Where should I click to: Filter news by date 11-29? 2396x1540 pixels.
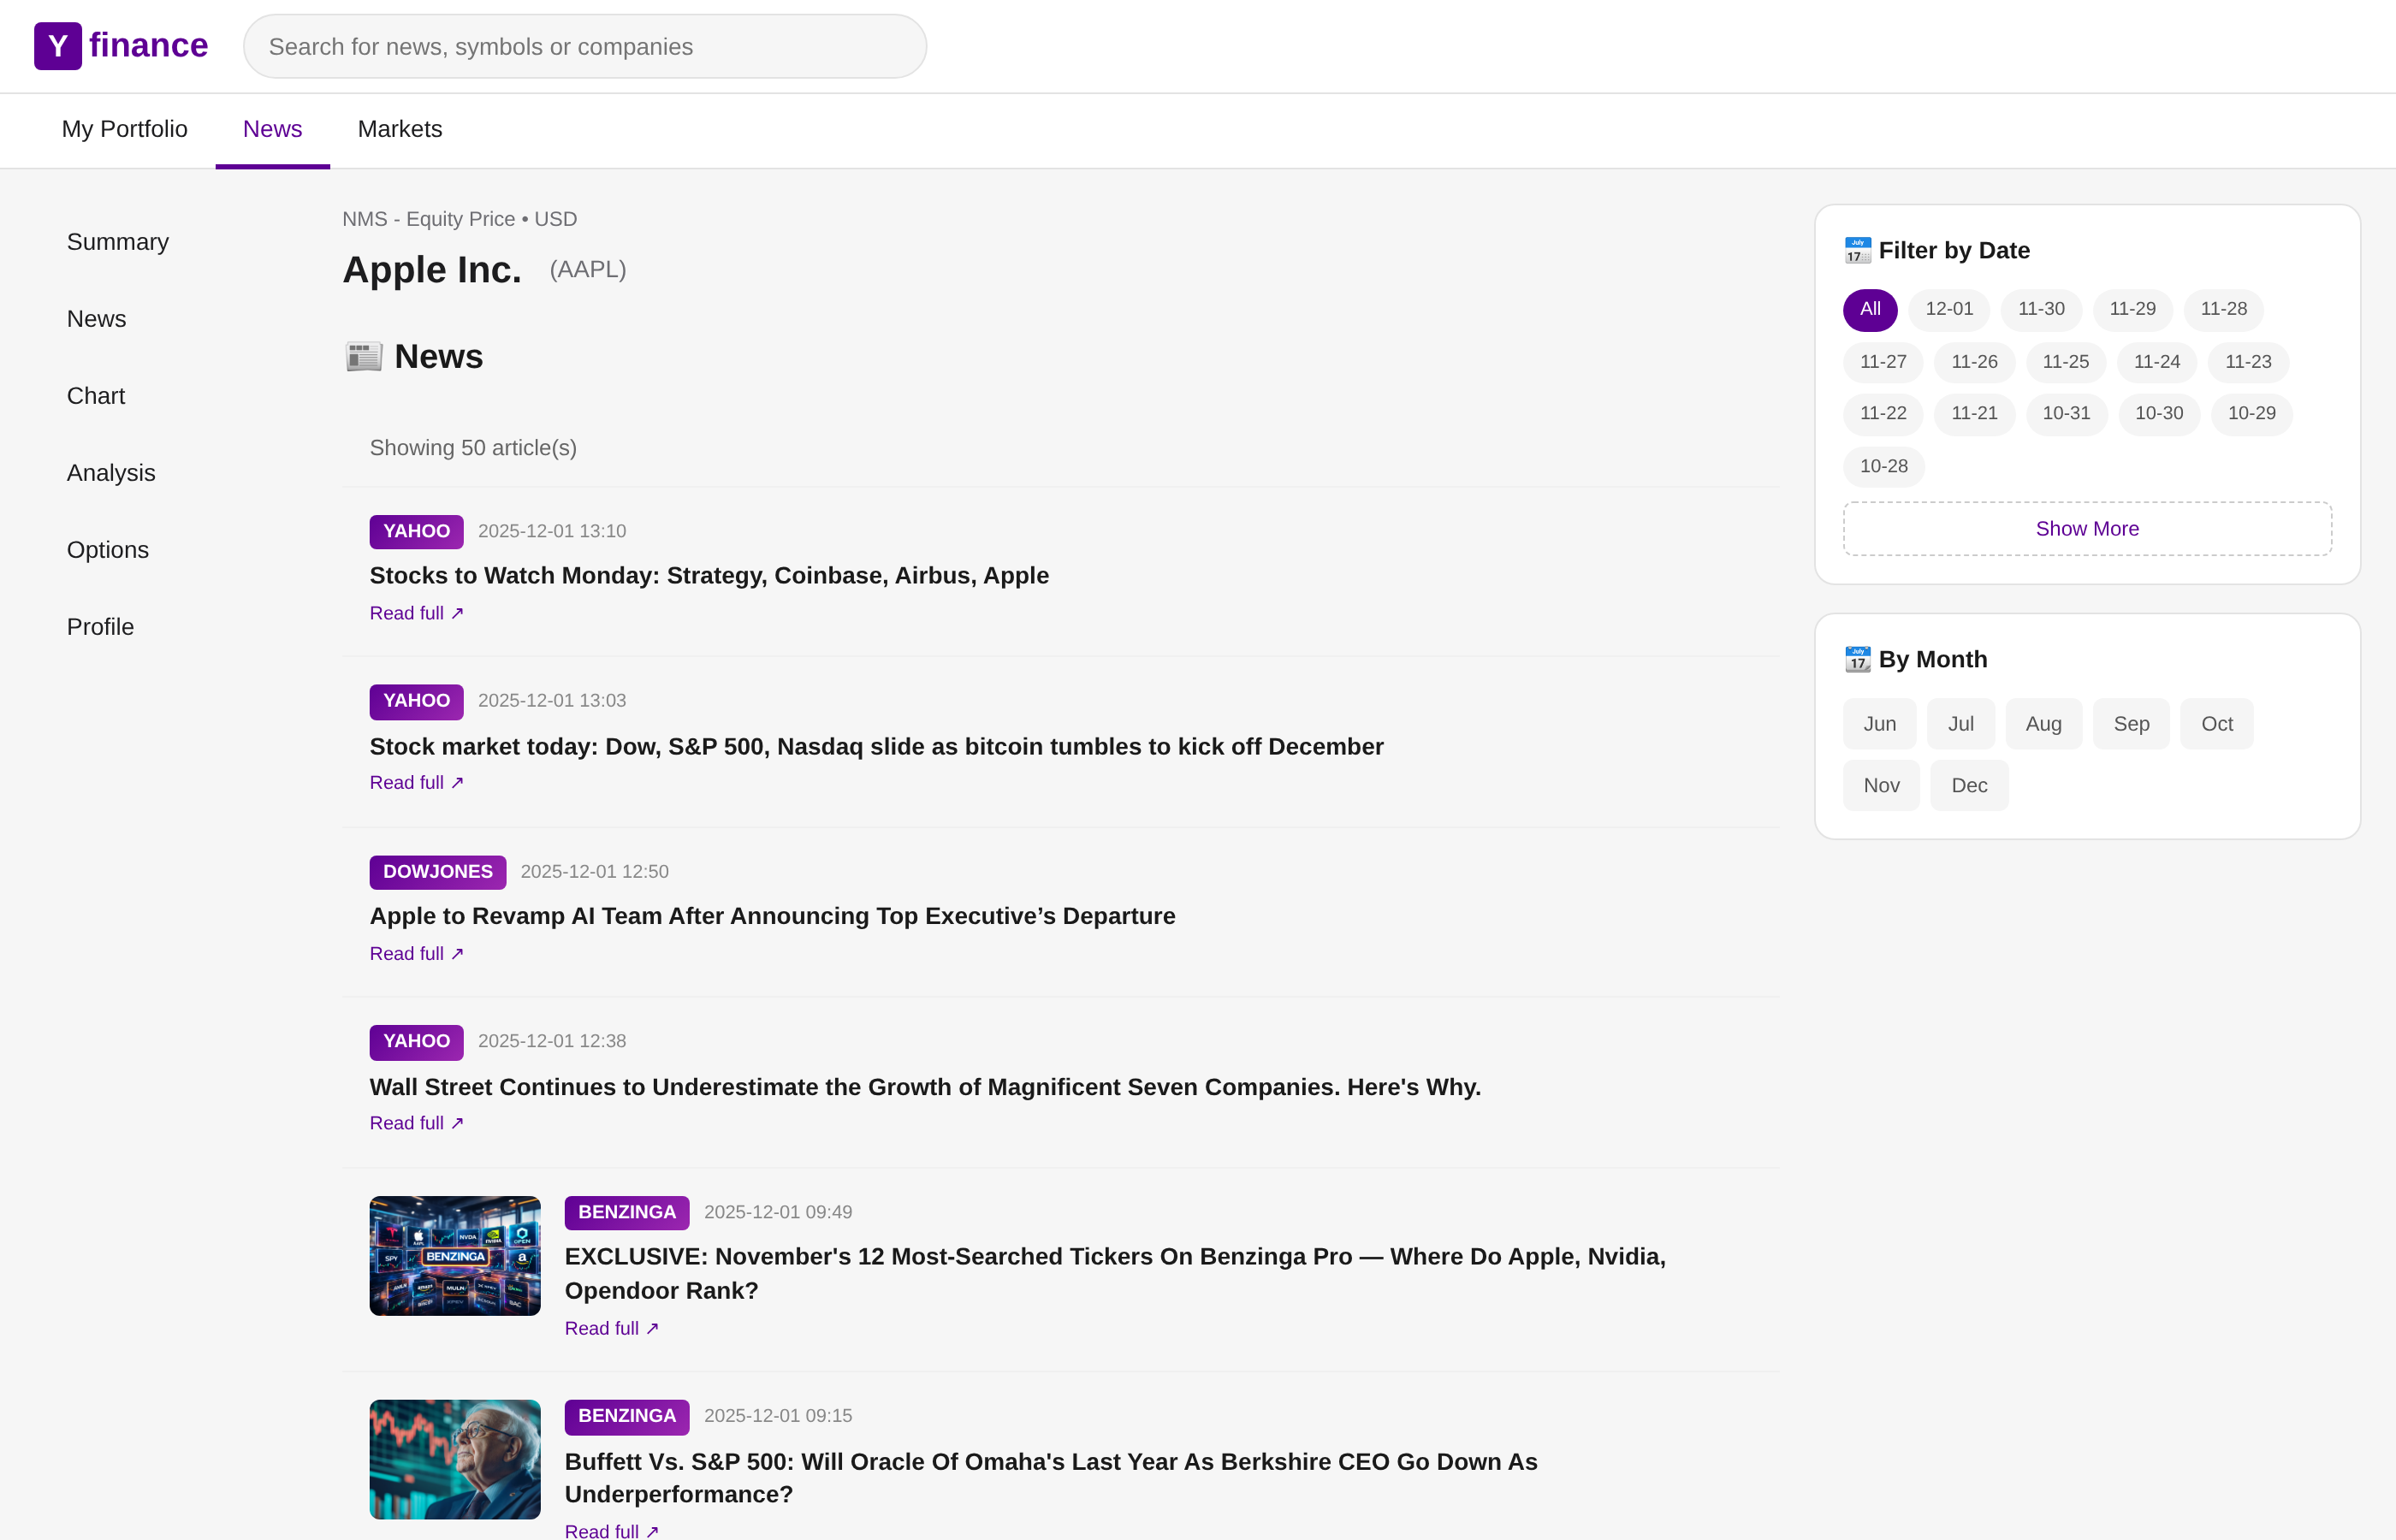coord(2132,309)
